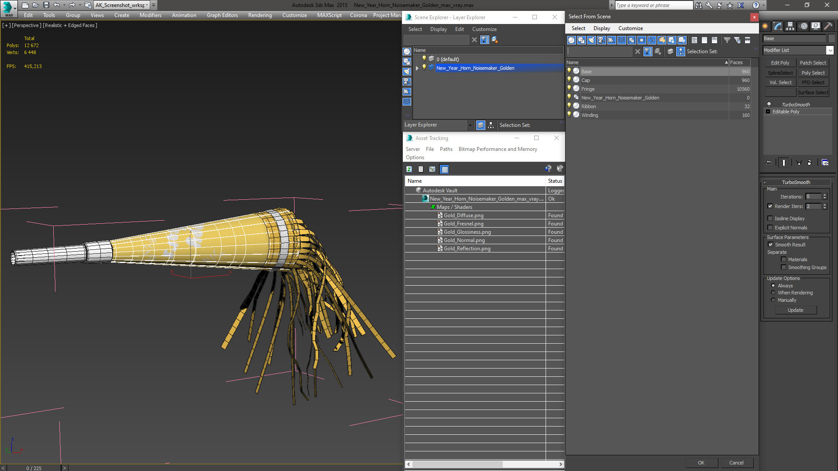Click Configure Modifier Sets icon
838x471 pixels.
tap(825, 163)
